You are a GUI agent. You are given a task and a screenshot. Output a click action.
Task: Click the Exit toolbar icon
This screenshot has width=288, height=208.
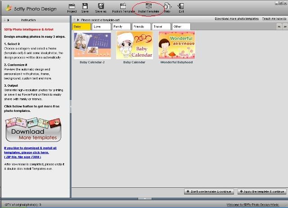181,8
